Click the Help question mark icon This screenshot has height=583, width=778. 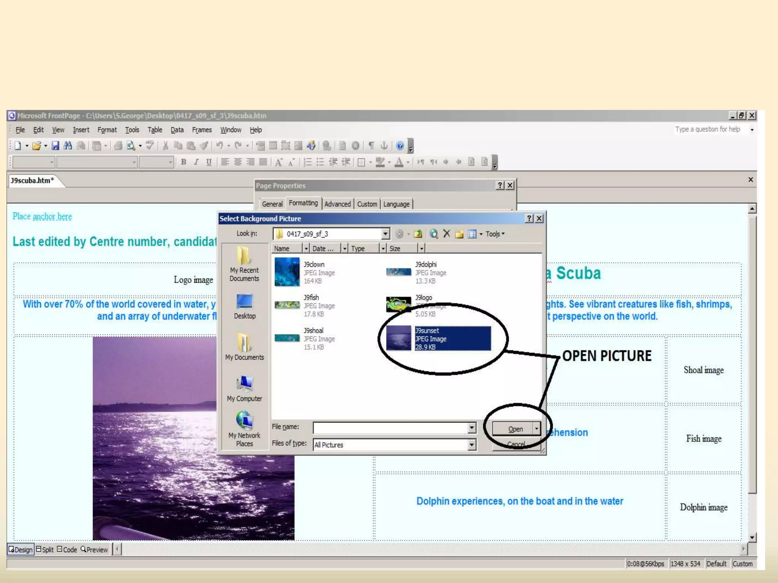400,146
